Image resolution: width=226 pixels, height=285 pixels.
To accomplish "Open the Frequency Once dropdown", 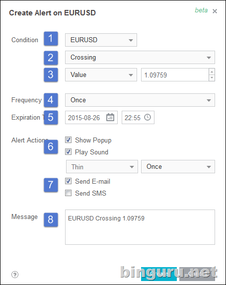I will coord(140,100).
